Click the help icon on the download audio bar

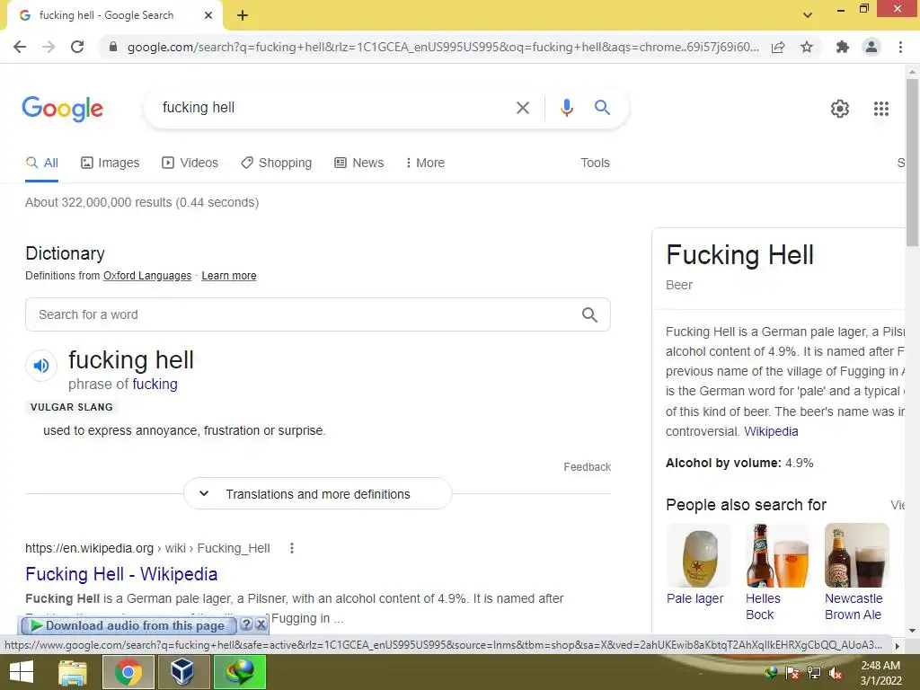tap(246, 624)
